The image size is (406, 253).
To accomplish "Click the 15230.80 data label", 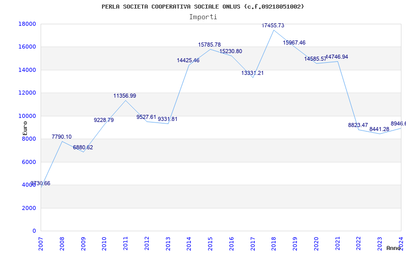I will click(x=231, y=51).
